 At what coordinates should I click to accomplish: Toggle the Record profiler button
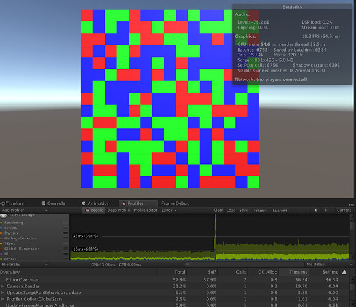click(94, 210)
